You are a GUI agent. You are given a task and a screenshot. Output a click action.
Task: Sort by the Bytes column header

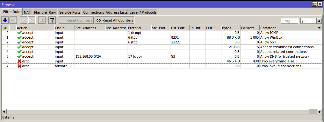(x=231, y=28)
